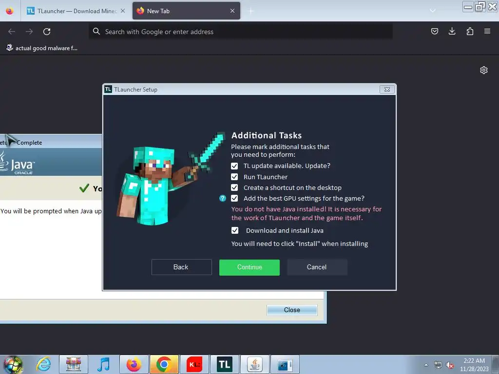The width and height of the screenshot is (499, 374).
Task: Toggle 'Create a shortcut on the desktop'
Action: click(x=234, y=187)
